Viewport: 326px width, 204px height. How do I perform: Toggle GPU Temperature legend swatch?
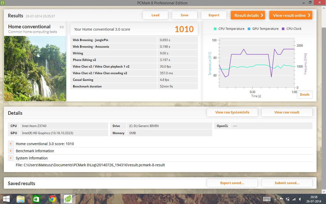249,29
